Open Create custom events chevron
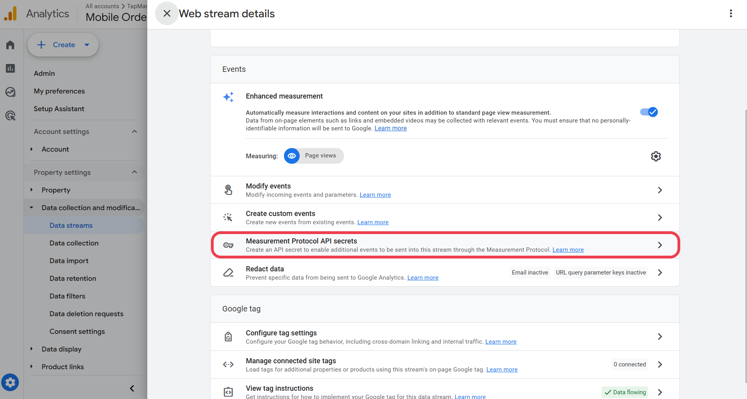The width and height of the screenshot is (747, 399). [x=660, y=218]
